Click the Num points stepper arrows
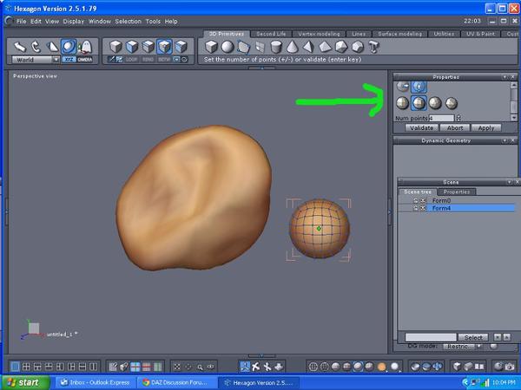This screenshot has height=390, width=521. tap(458, 118)
